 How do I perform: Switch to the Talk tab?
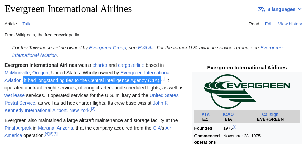click(x=26, y=24)
